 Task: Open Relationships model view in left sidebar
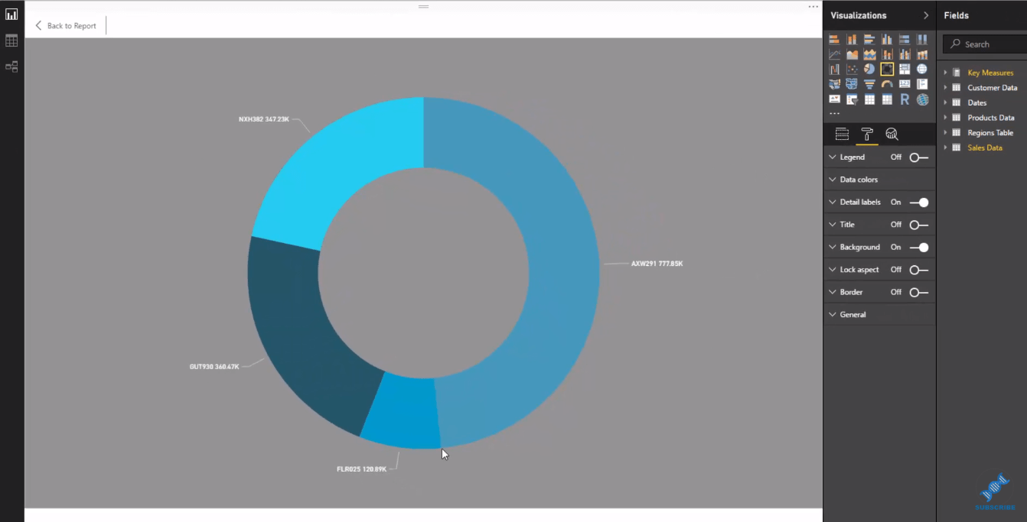click(x=11, y=66)
